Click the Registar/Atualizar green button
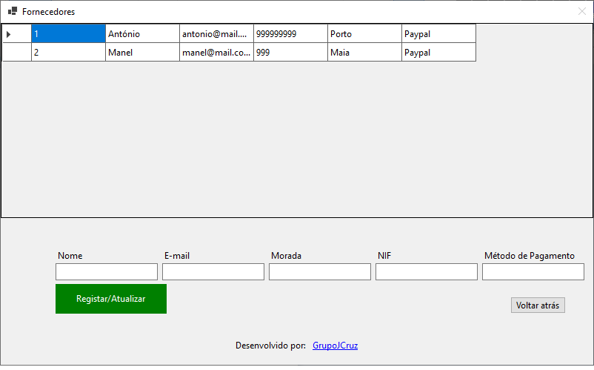Image resolution: width=594 pixels, height=370 pixels. pyautogui.click(x=110, y=299)
